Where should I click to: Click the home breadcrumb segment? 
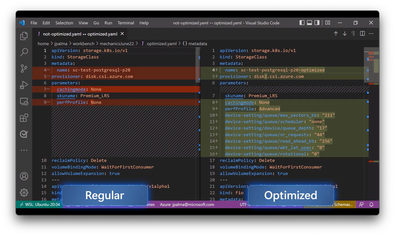coord(43,43)
